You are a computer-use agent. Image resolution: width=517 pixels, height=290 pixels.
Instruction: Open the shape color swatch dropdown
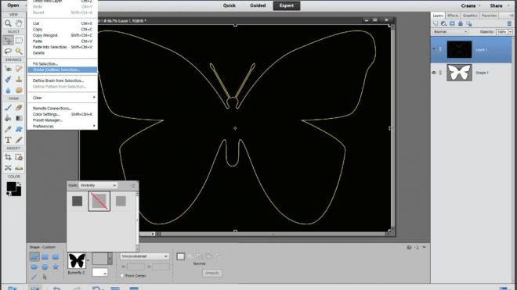tap(100, 272)
